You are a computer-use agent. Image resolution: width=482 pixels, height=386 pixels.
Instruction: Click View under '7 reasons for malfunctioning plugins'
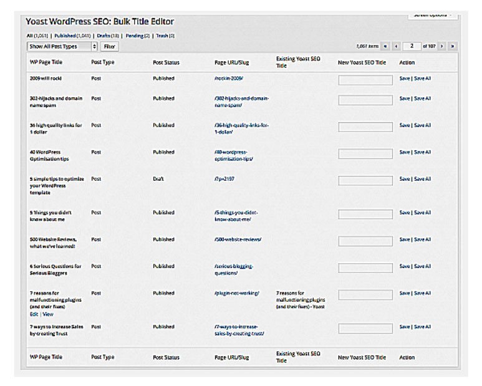47,314
